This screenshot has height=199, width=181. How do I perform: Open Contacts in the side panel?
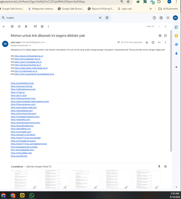pyautogui.click(x=176, y=53)
